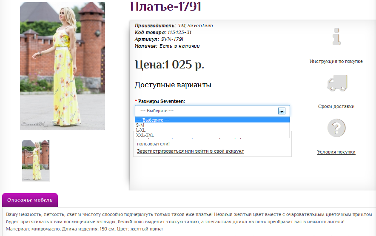
Task: Switch to the Описание модели tab
Action: (30, 200)
